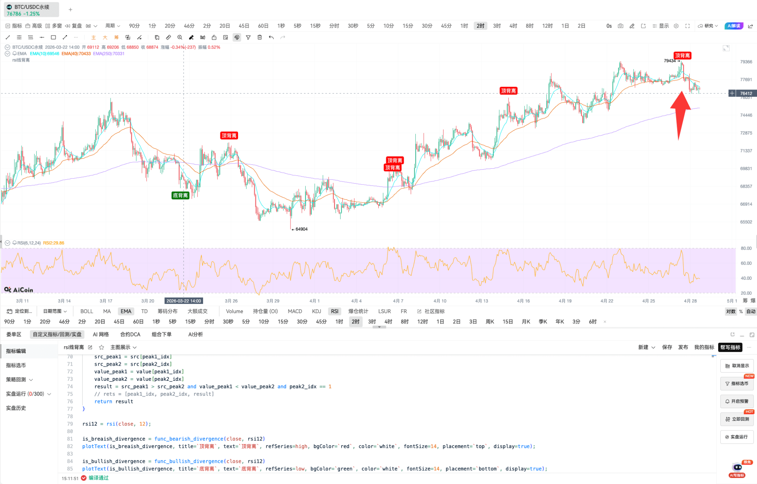
Task: Toggle 对数 logarithmic price scale
Action: click(731, 311)
